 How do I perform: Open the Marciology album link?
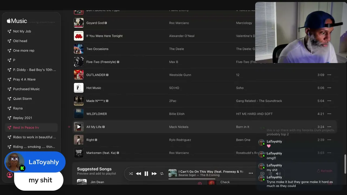click(x=244, y=23)
